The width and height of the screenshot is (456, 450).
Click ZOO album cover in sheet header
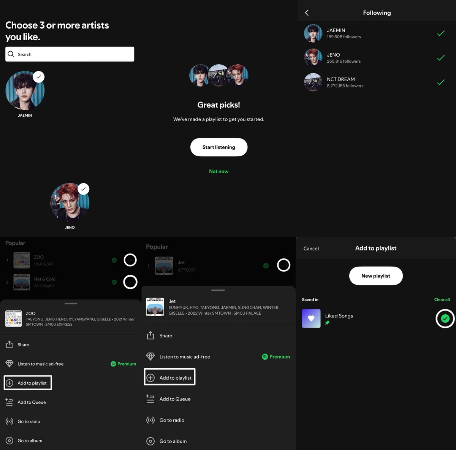tap(13, 318)
